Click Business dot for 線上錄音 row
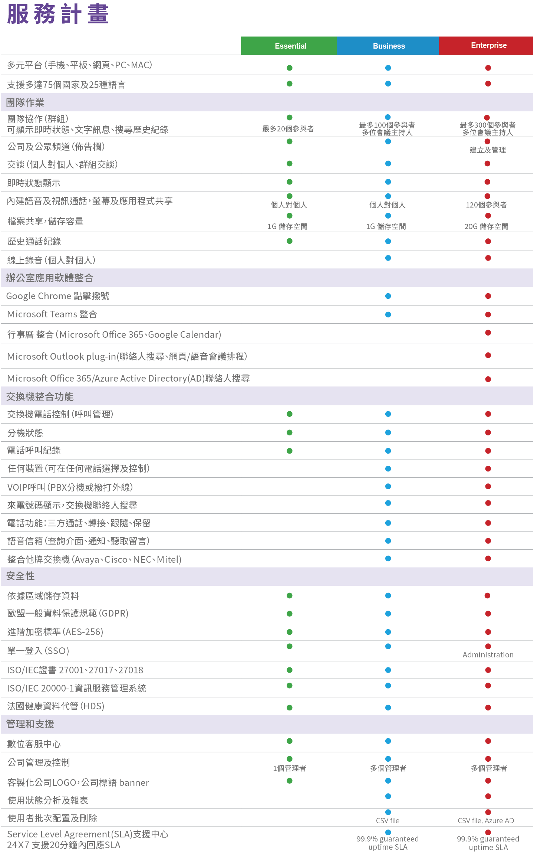 [x=388, y=258]
